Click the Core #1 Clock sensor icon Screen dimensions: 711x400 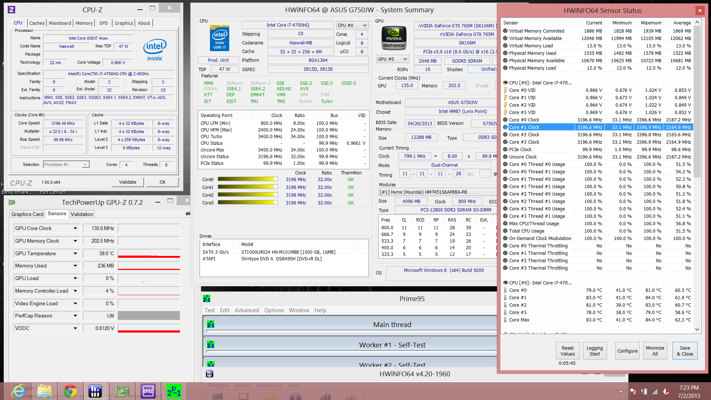(x=505, y=127)
